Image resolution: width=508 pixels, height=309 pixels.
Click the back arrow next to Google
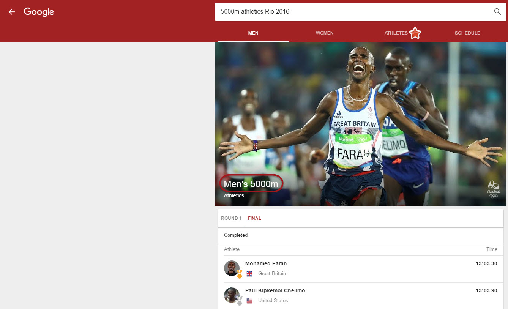pyautogui.click(x=12, y=12)
